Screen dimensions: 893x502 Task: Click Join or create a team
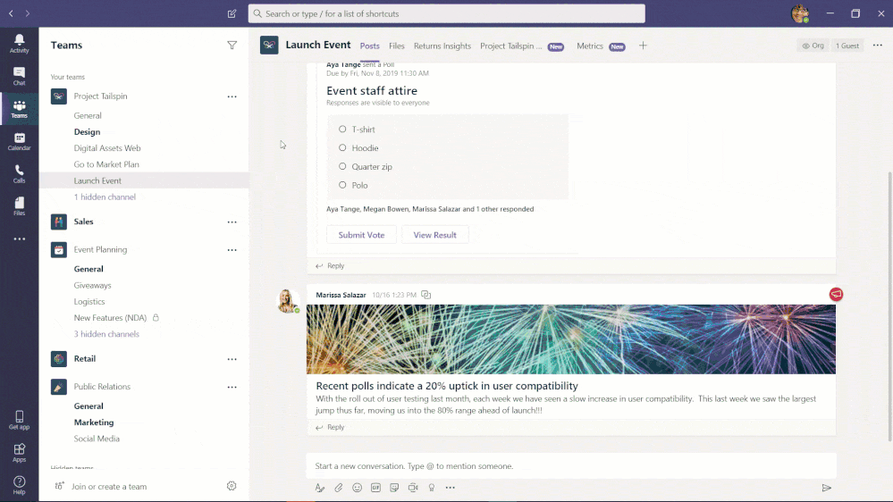pos(109,487)
